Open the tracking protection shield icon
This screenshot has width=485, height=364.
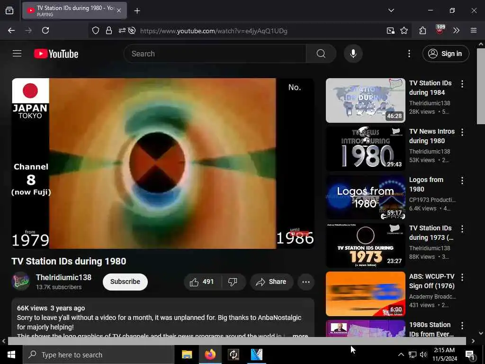pos(96,30)
